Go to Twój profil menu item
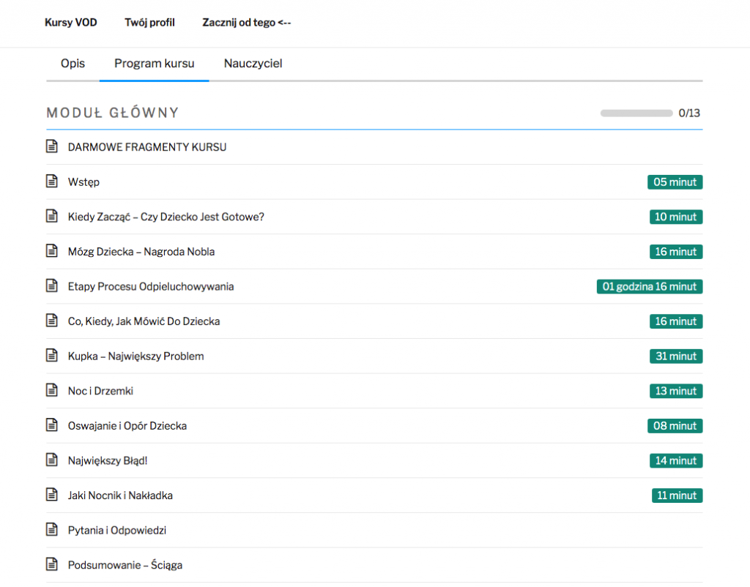This screenshot has width=750, height=587. (149, 23)
